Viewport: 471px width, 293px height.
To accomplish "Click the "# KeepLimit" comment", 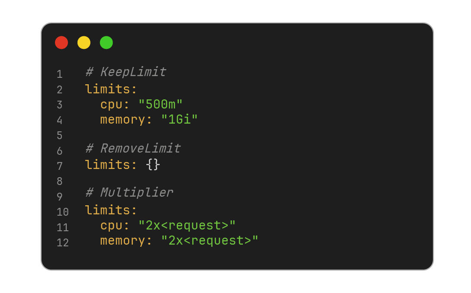I will click(x=126, y=72).
